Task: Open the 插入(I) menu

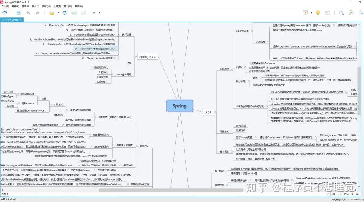Action: 36,6
